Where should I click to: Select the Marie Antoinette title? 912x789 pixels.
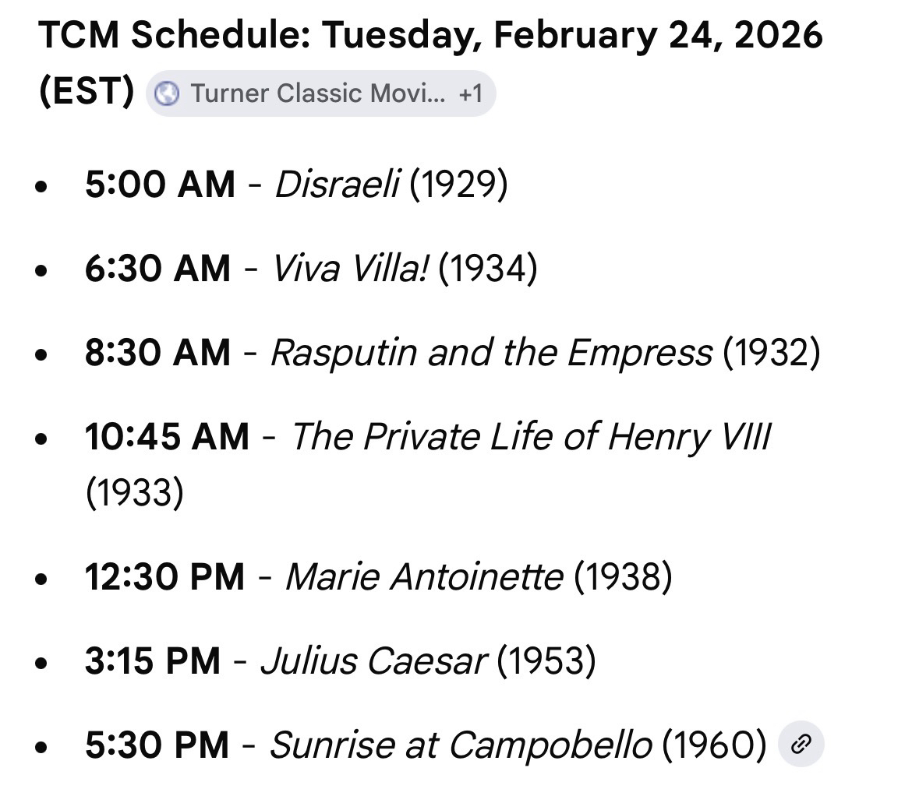point(423,577)
